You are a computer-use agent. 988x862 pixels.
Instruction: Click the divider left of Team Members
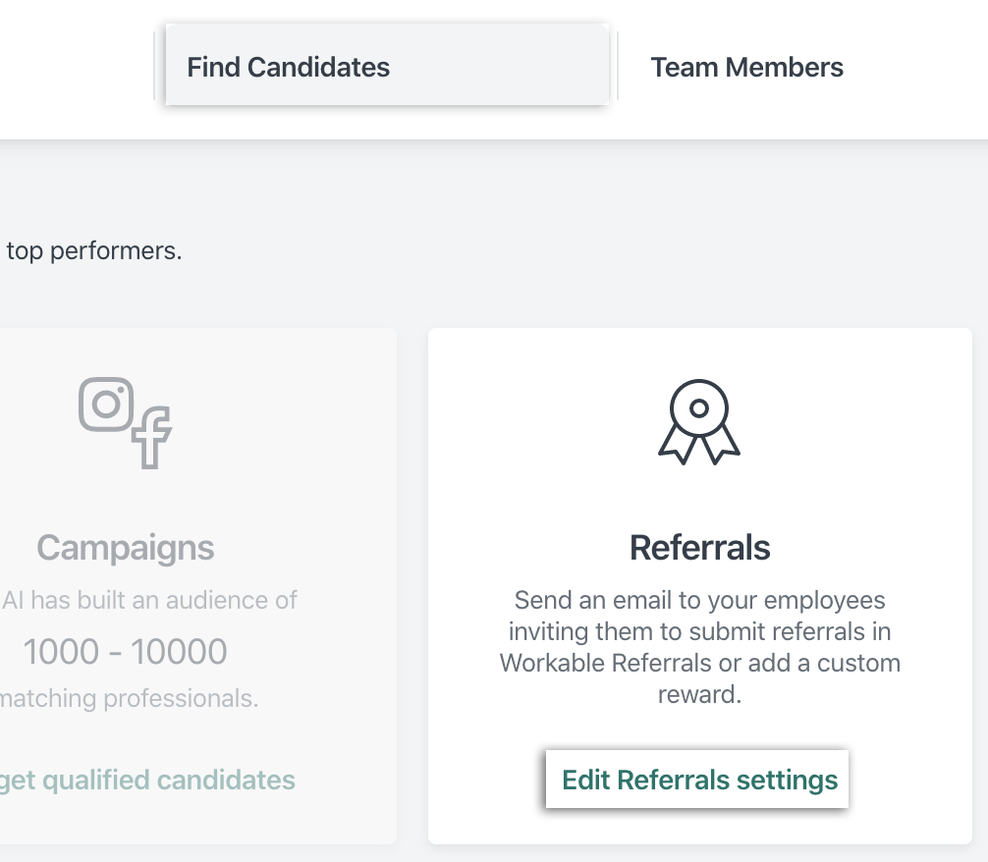[x=617, y=67]
